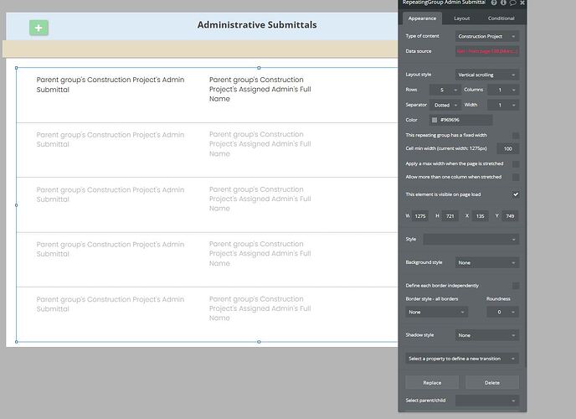Edit the X position value field

480,216
